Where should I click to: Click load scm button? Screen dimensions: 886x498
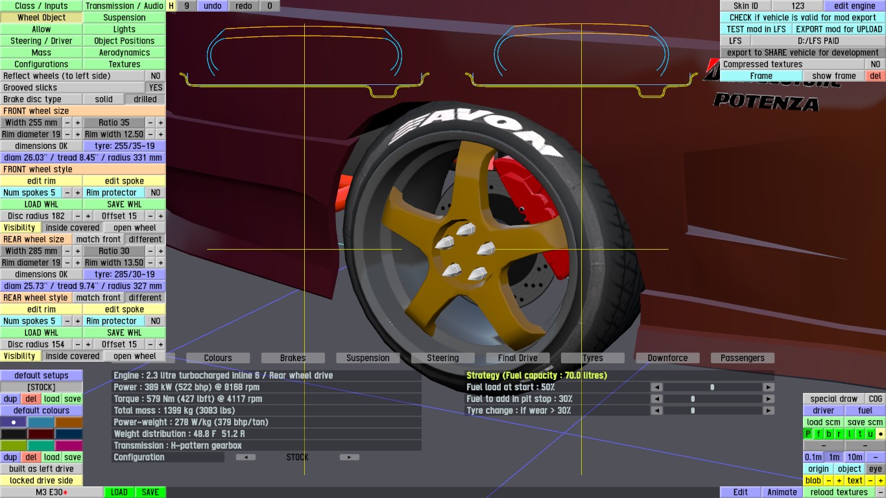pos(824,422)
